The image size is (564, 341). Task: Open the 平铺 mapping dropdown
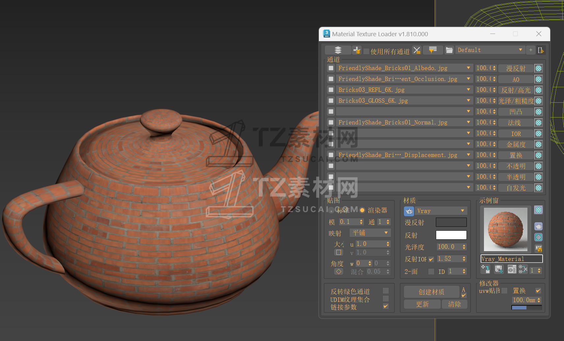coord(370,233)
